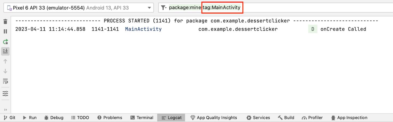Click the MainActivity tag in the log line
393x122 pixels.
143,29
